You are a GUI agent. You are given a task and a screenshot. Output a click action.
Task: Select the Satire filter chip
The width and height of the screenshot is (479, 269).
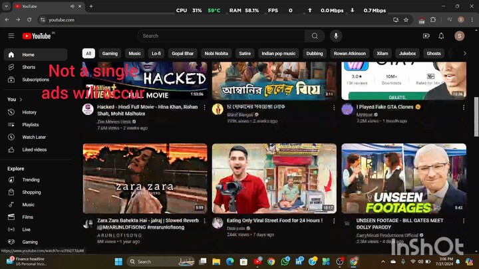245,53
